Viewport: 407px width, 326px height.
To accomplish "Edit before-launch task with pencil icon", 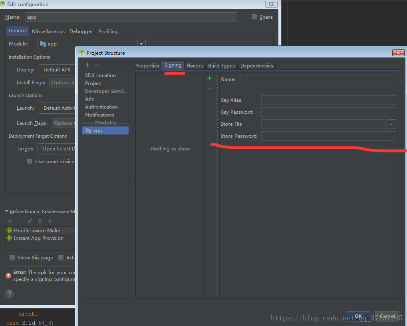I will (x=30, y=221).
